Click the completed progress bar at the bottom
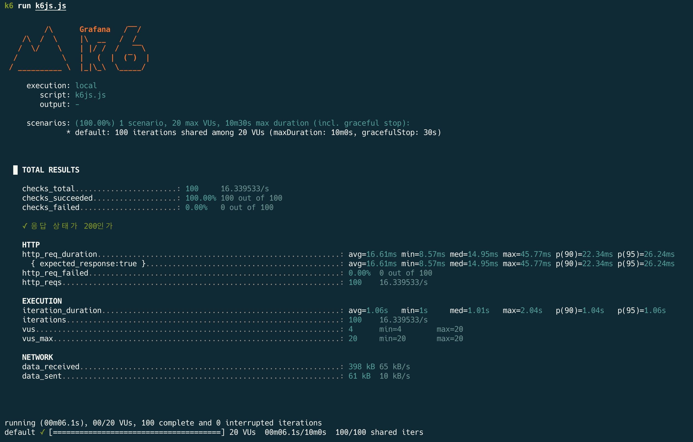 137,432
